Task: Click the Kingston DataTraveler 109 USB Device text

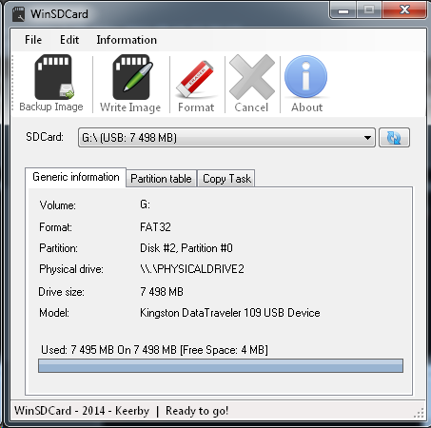Action: click(230, 313)
